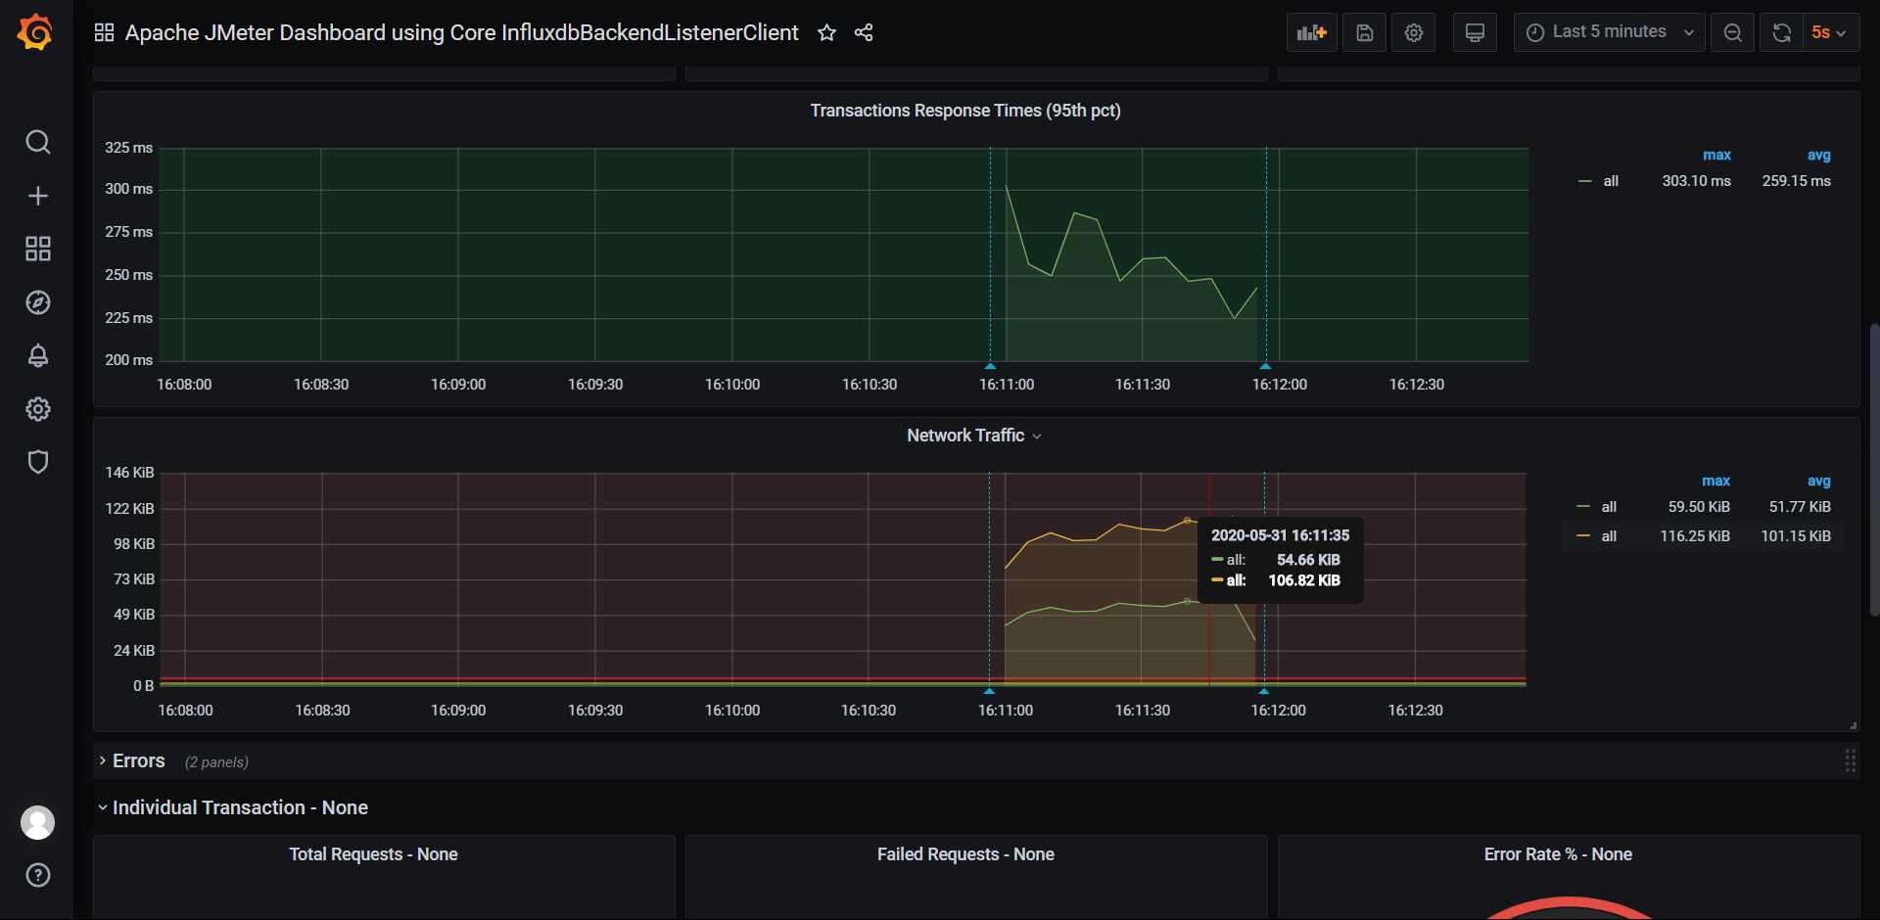The image size is (1880, 920).
Task: Click the 259.15 ms avg value
Action: [1796, 181]
